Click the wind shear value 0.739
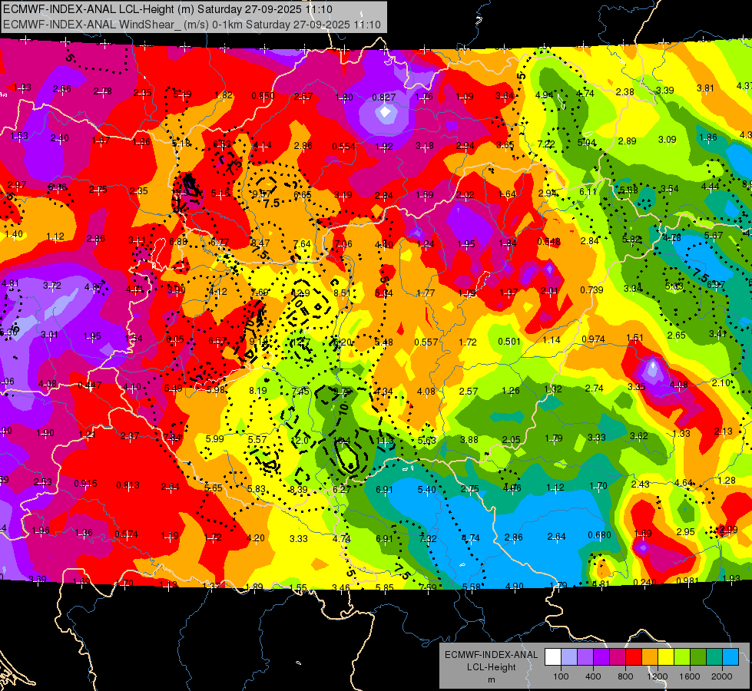 pos(591,290)
